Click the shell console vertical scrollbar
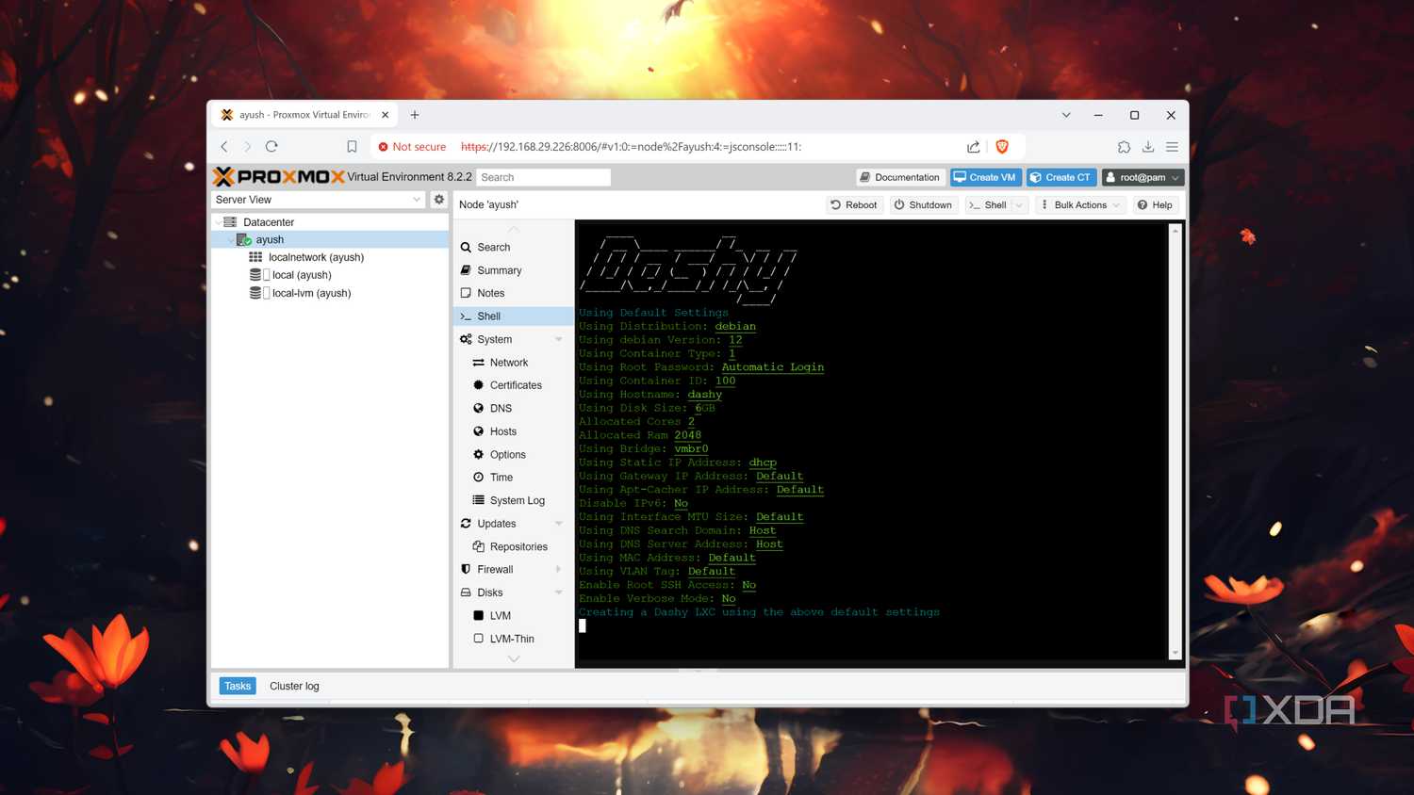The width and height of the screenshot is (1414, 795). [1175, 441]
